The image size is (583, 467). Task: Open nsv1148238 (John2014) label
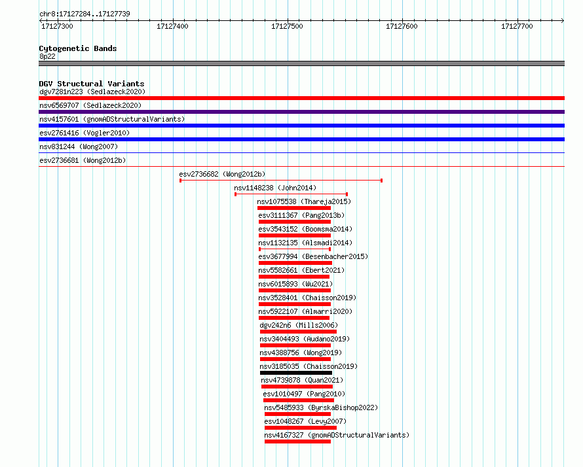coord(275,188)
